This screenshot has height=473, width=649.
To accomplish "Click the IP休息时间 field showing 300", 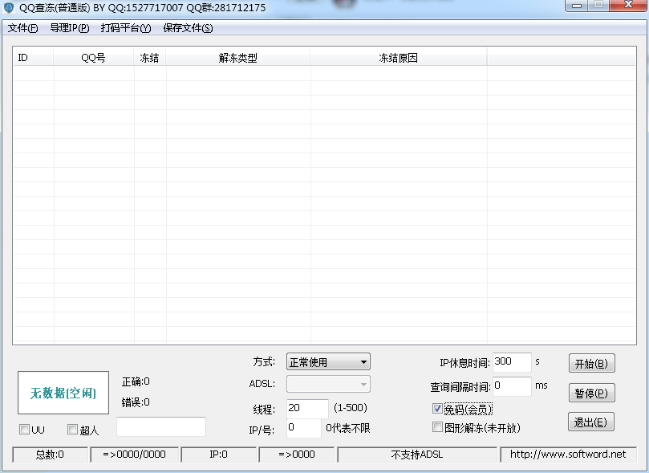I will pos(512,362).
